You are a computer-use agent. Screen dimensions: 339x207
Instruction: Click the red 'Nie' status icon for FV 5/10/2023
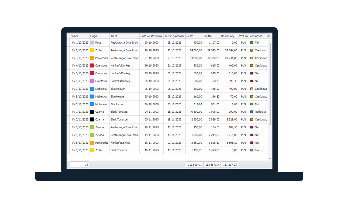pyautogui.click(x=252, y=73)
